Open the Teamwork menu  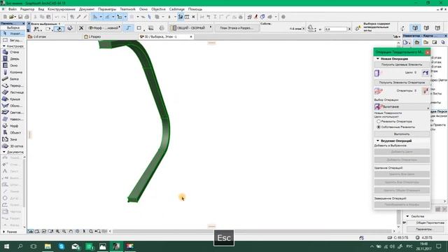127,9
